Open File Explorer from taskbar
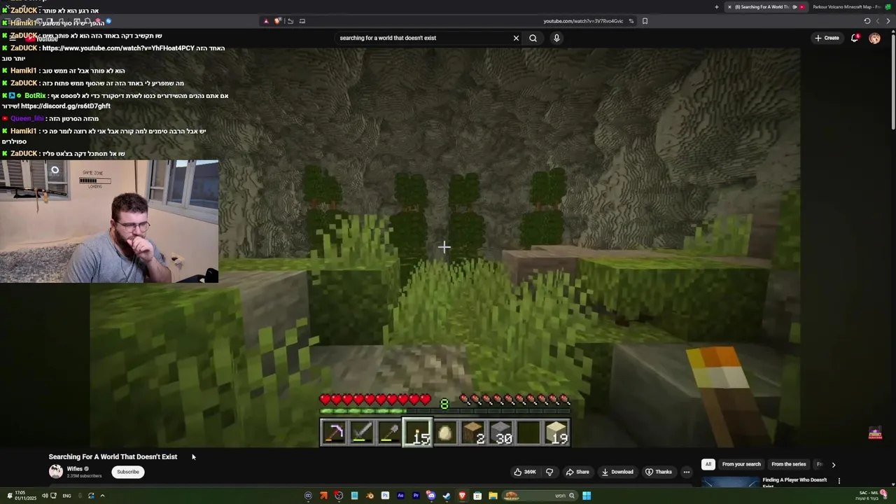Image resolution: width=896 pixels, height=504 pixels. click(x=493, y=496)
